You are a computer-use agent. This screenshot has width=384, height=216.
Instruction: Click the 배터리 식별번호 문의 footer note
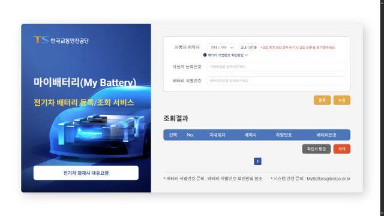(212, 179)
